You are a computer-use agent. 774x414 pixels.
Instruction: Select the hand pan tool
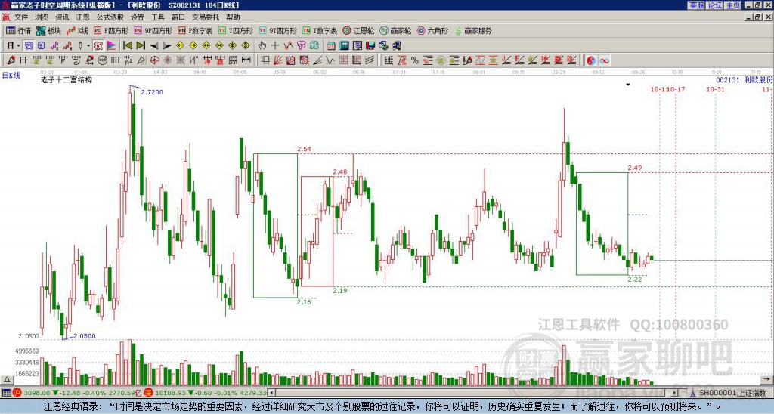pos(262,45)
